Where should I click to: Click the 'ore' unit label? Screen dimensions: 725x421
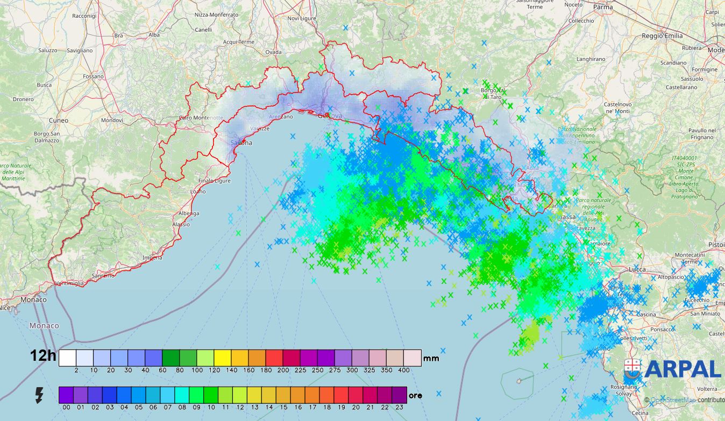pos(415,396)
